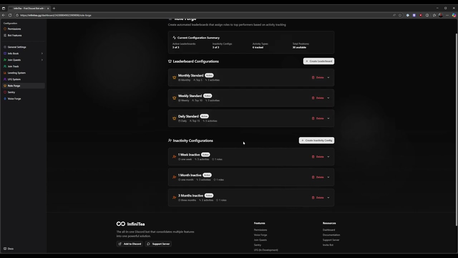Open the read aloud icon in address bar
Image resolution: width=458 pixels, height=258 pixels.
(x=394, y=15)
